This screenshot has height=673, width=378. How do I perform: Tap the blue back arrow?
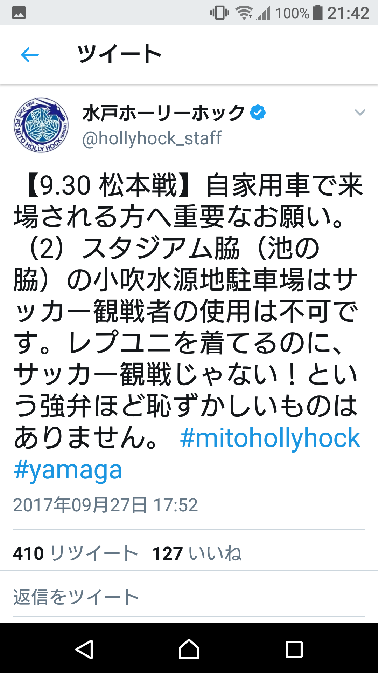tap(30, 55)
